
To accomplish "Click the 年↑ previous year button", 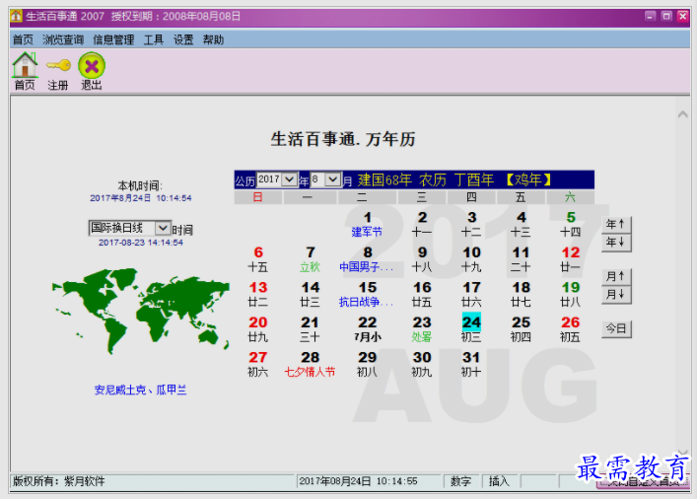I will 616,225.
